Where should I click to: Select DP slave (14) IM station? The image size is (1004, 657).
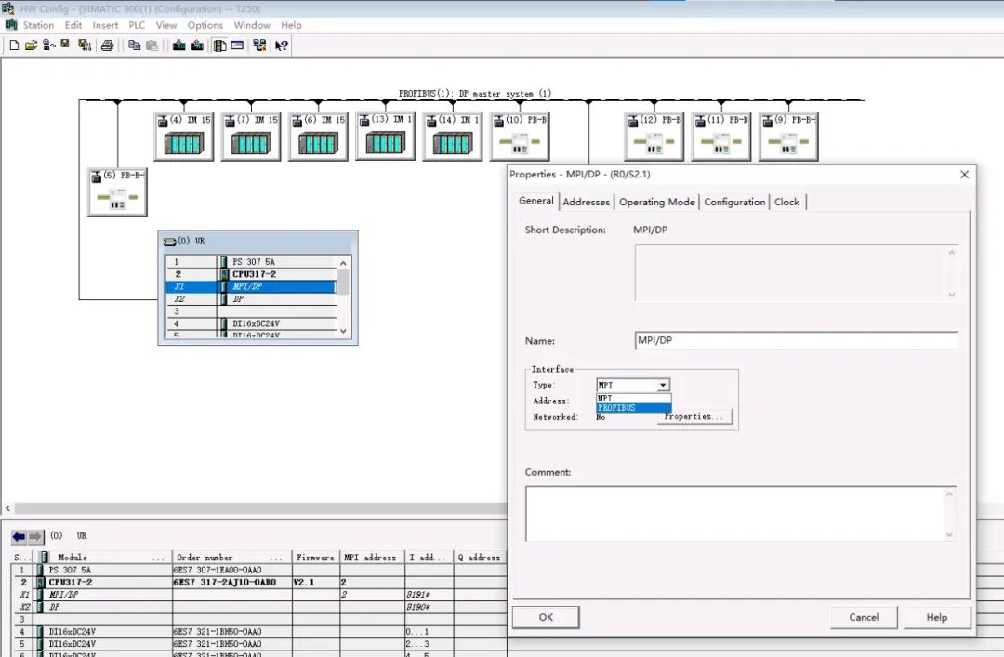point(453,137)
